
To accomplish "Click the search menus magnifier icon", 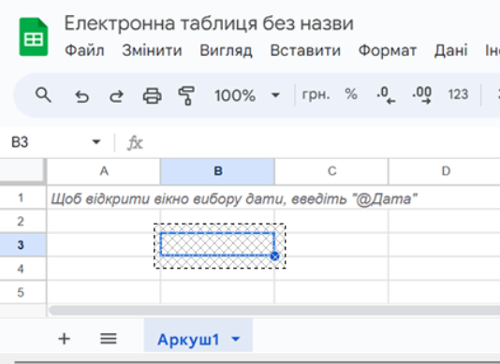I will point(43,95).
